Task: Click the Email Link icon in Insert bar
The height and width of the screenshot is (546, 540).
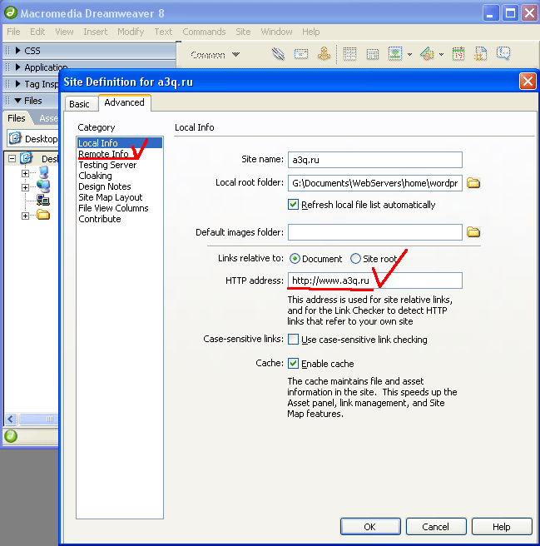Action: tap(301, 54)
